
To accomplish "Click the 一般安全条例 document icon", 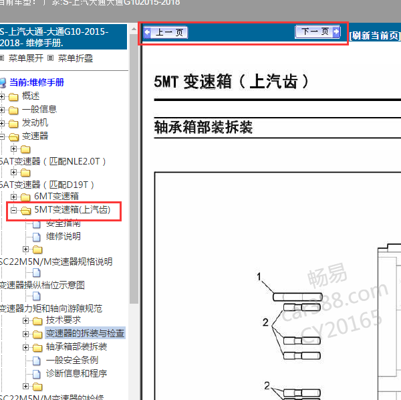I will [x=37, y=361].
